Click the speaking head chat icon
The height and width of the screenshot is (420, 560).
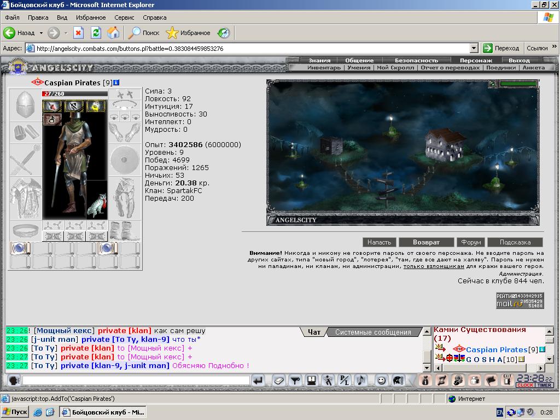[14, 381]
